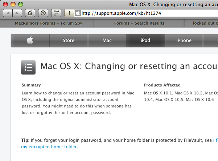218x161 pixels.
Task: Click the Apple favicon in address bar
Action: point(78,13)
